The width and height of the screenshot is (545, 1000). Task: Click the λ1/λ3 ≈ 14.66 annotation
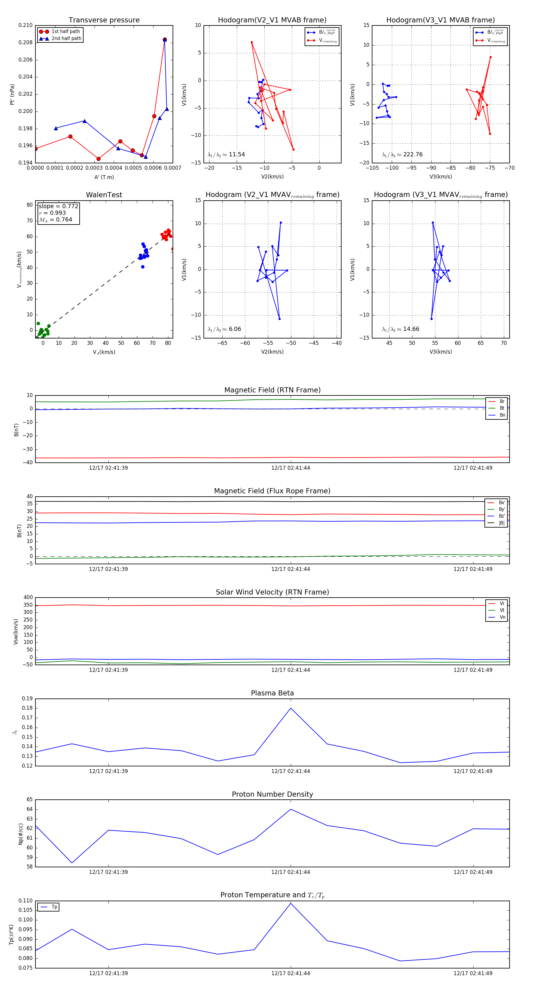coord(400,329)
